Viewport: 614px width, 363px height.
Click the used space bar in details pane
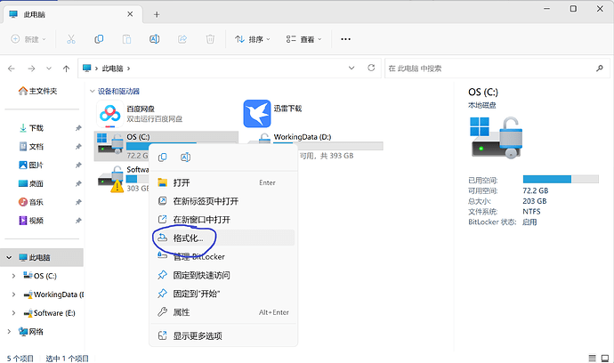coord(561,180)
